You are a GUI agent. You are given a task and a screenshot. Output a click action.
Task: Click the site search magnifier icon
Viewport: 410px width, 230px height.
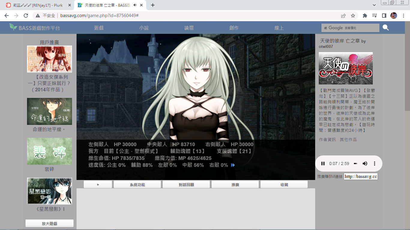(x=386, y=28)
